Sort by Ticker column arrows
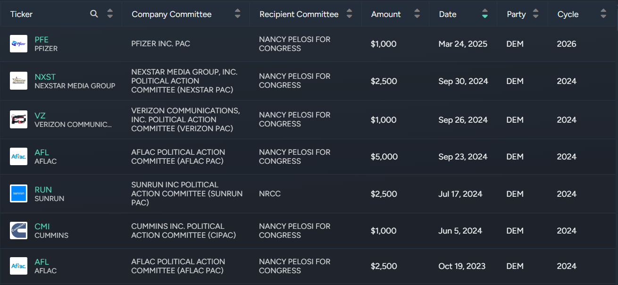Image resolution: width=618 pixels, height=285 pixels. point(110,14)
